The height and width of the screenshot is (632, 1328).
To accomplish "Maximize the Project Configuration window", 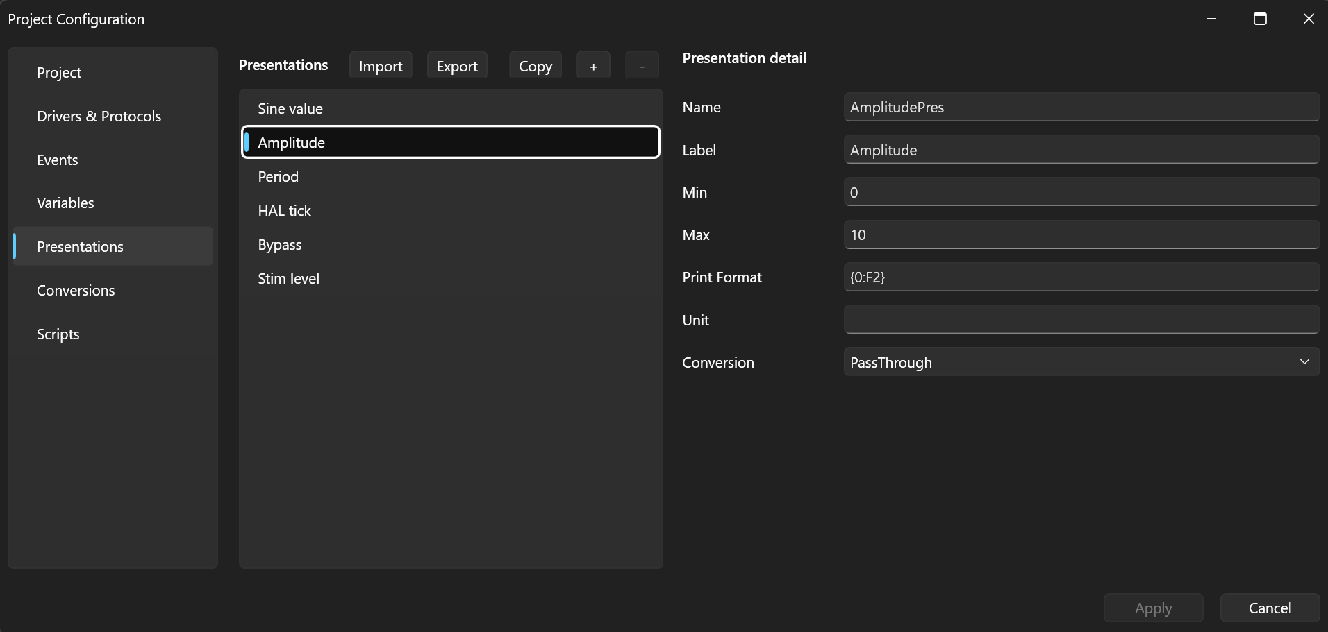I will pos(1260,19).
